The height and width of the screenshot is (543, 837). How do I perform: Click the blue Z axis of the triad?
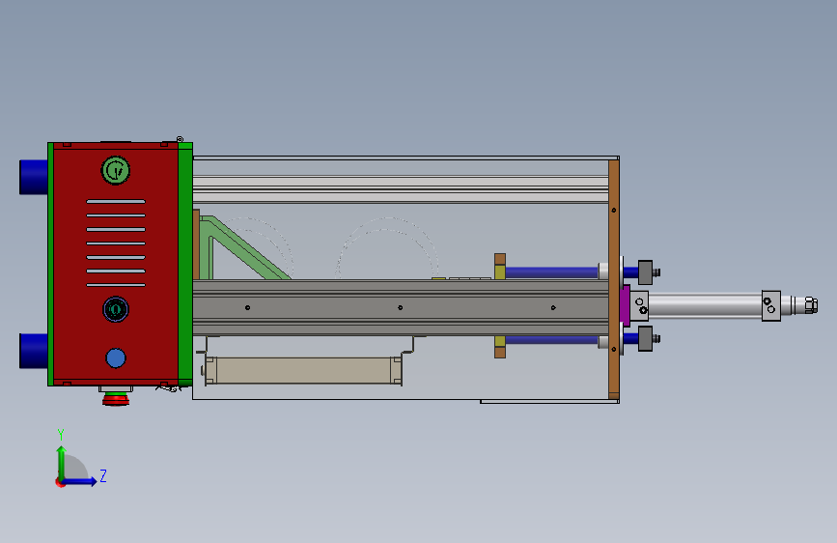coord(79,481)
